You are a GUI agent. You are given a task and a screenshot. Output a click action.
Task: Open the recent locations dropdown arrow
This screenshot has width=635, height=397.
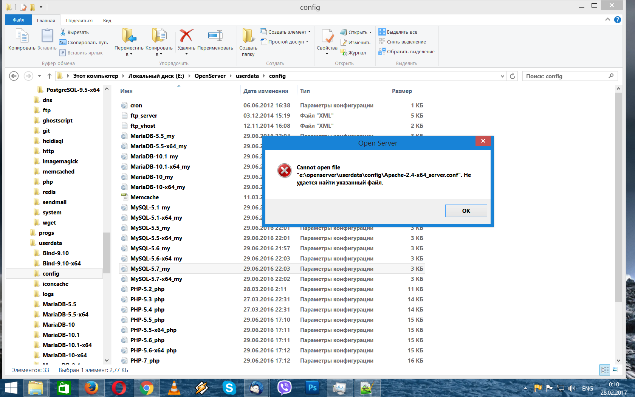39,76
